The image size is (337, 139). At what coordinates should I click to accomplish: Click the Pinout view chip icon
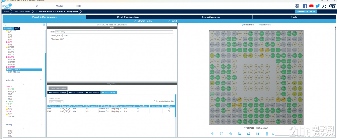click(243, 25)
